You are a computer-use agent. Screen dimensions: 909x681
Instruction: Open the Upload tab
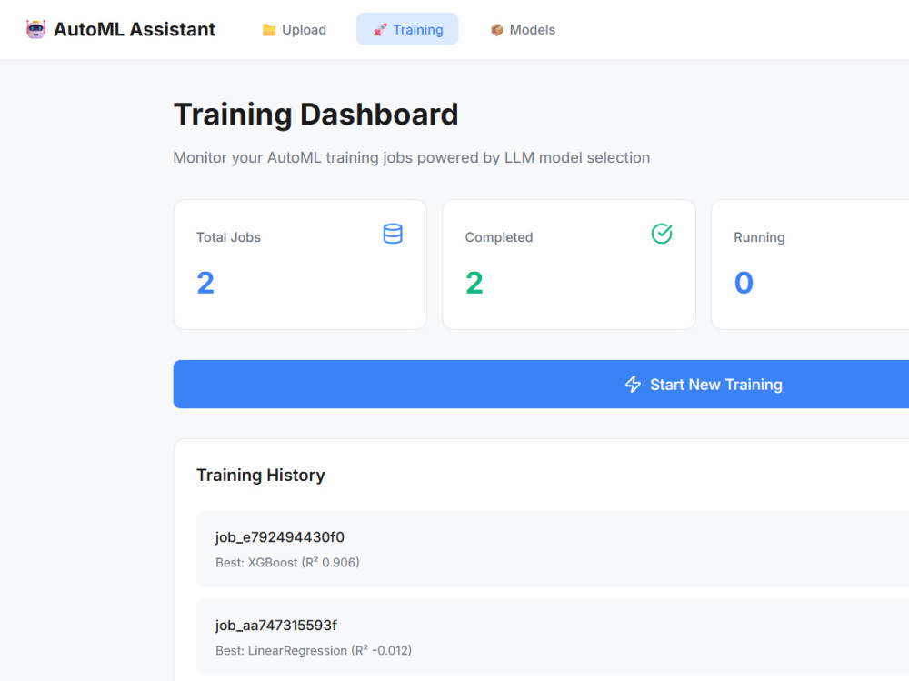tap(295, 30)
